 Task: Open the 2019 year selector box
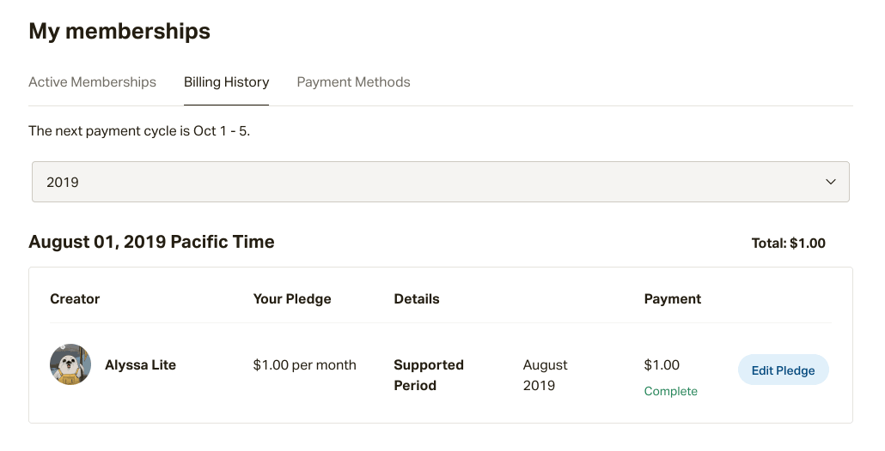point(440,182)
